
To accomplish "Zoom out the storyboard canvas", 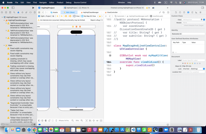I will point(73,120).
